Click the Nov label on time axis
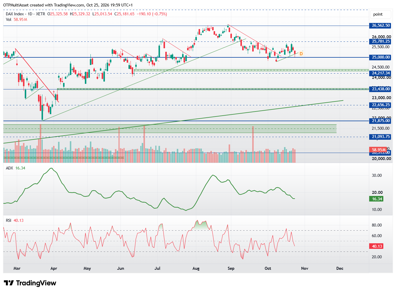396x293 pixels. 305,268
